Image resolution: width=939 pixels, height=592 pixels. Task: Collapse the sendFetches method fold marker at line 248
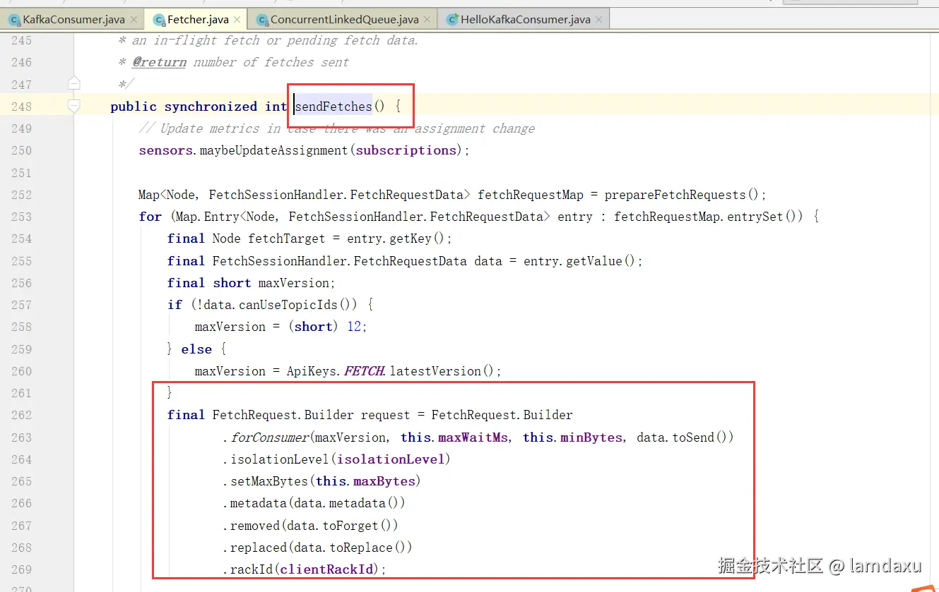(74, 106)
